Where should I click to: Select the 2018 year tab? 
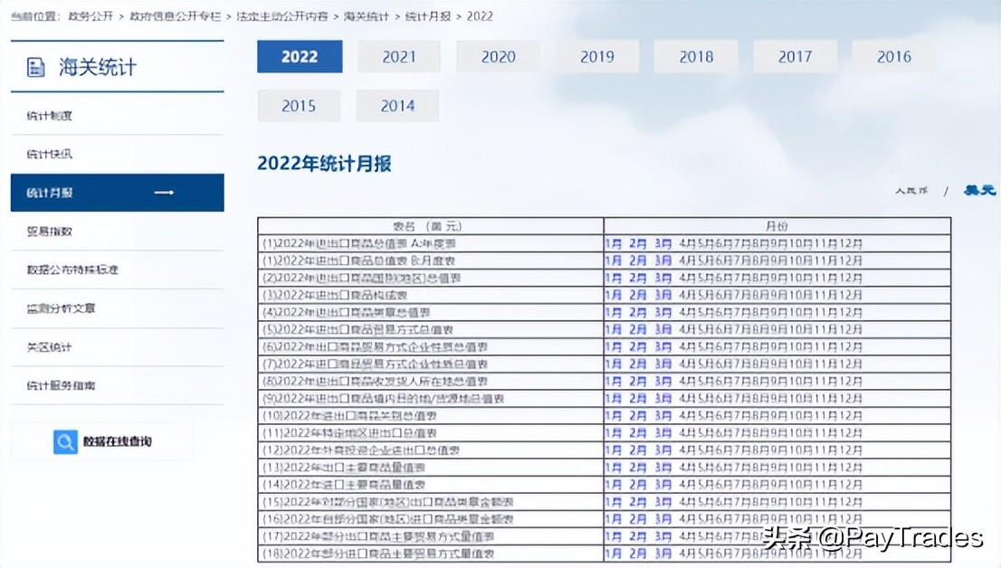[x=695, y=56]
